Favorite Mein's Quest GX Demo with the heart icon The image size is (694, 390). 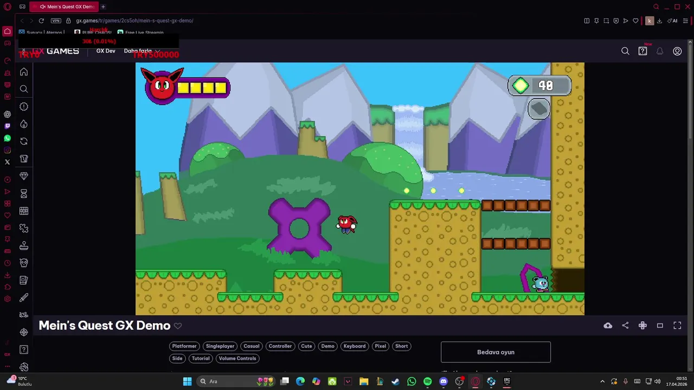coord(178,326)
